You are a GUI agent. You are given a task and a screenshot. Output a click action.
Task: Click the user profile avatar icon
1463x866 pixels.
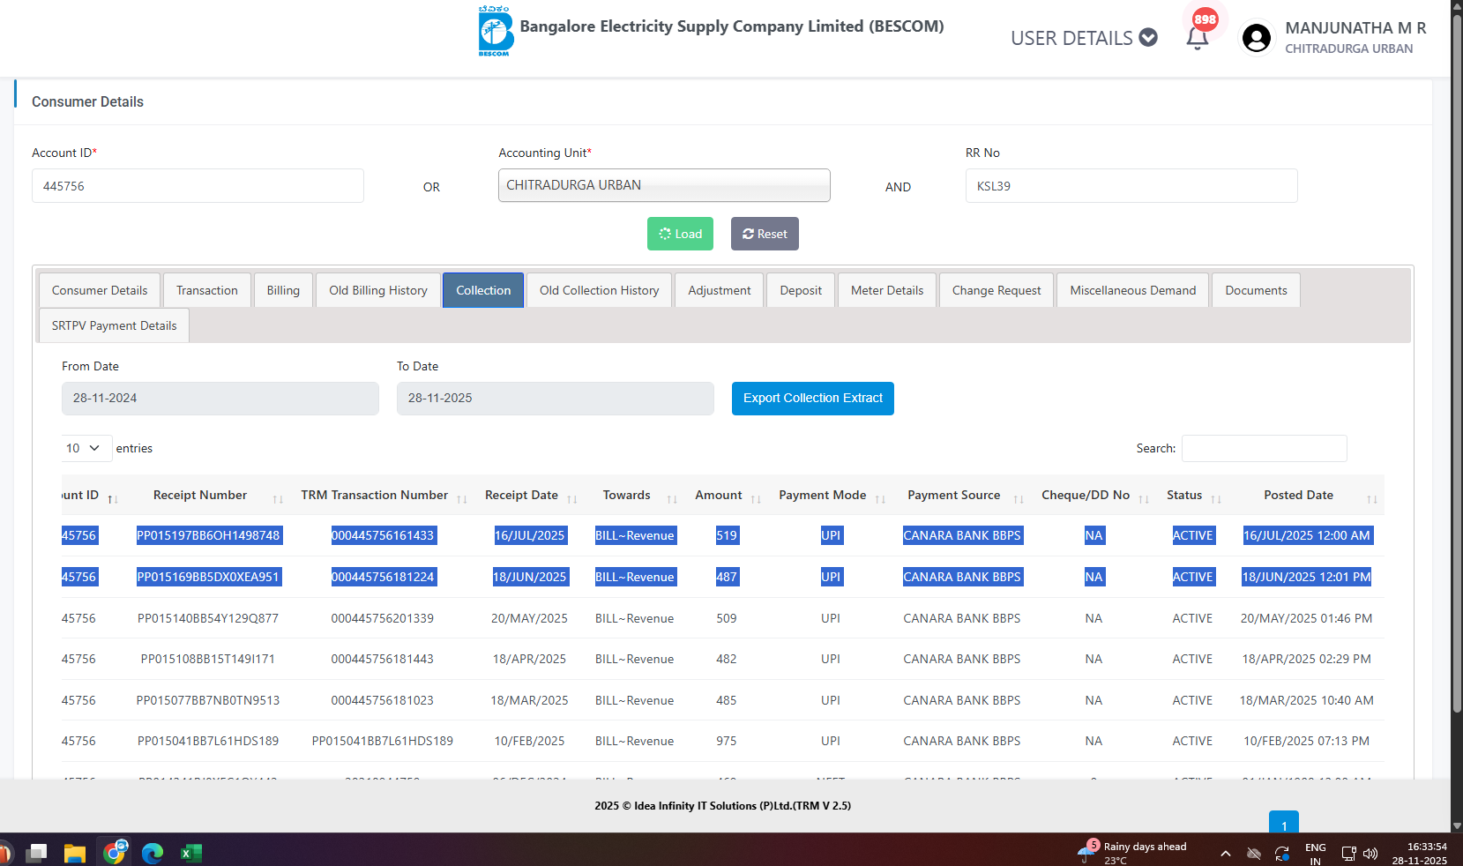[x=1257, y=38]
